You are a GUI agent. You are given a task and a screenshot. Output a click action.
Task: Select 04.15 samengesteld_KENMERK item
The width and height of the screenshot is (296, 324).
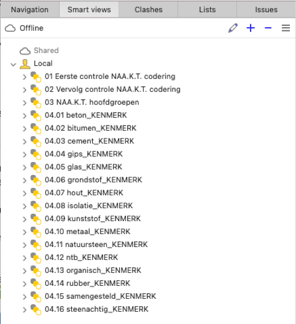click(100, 296)
